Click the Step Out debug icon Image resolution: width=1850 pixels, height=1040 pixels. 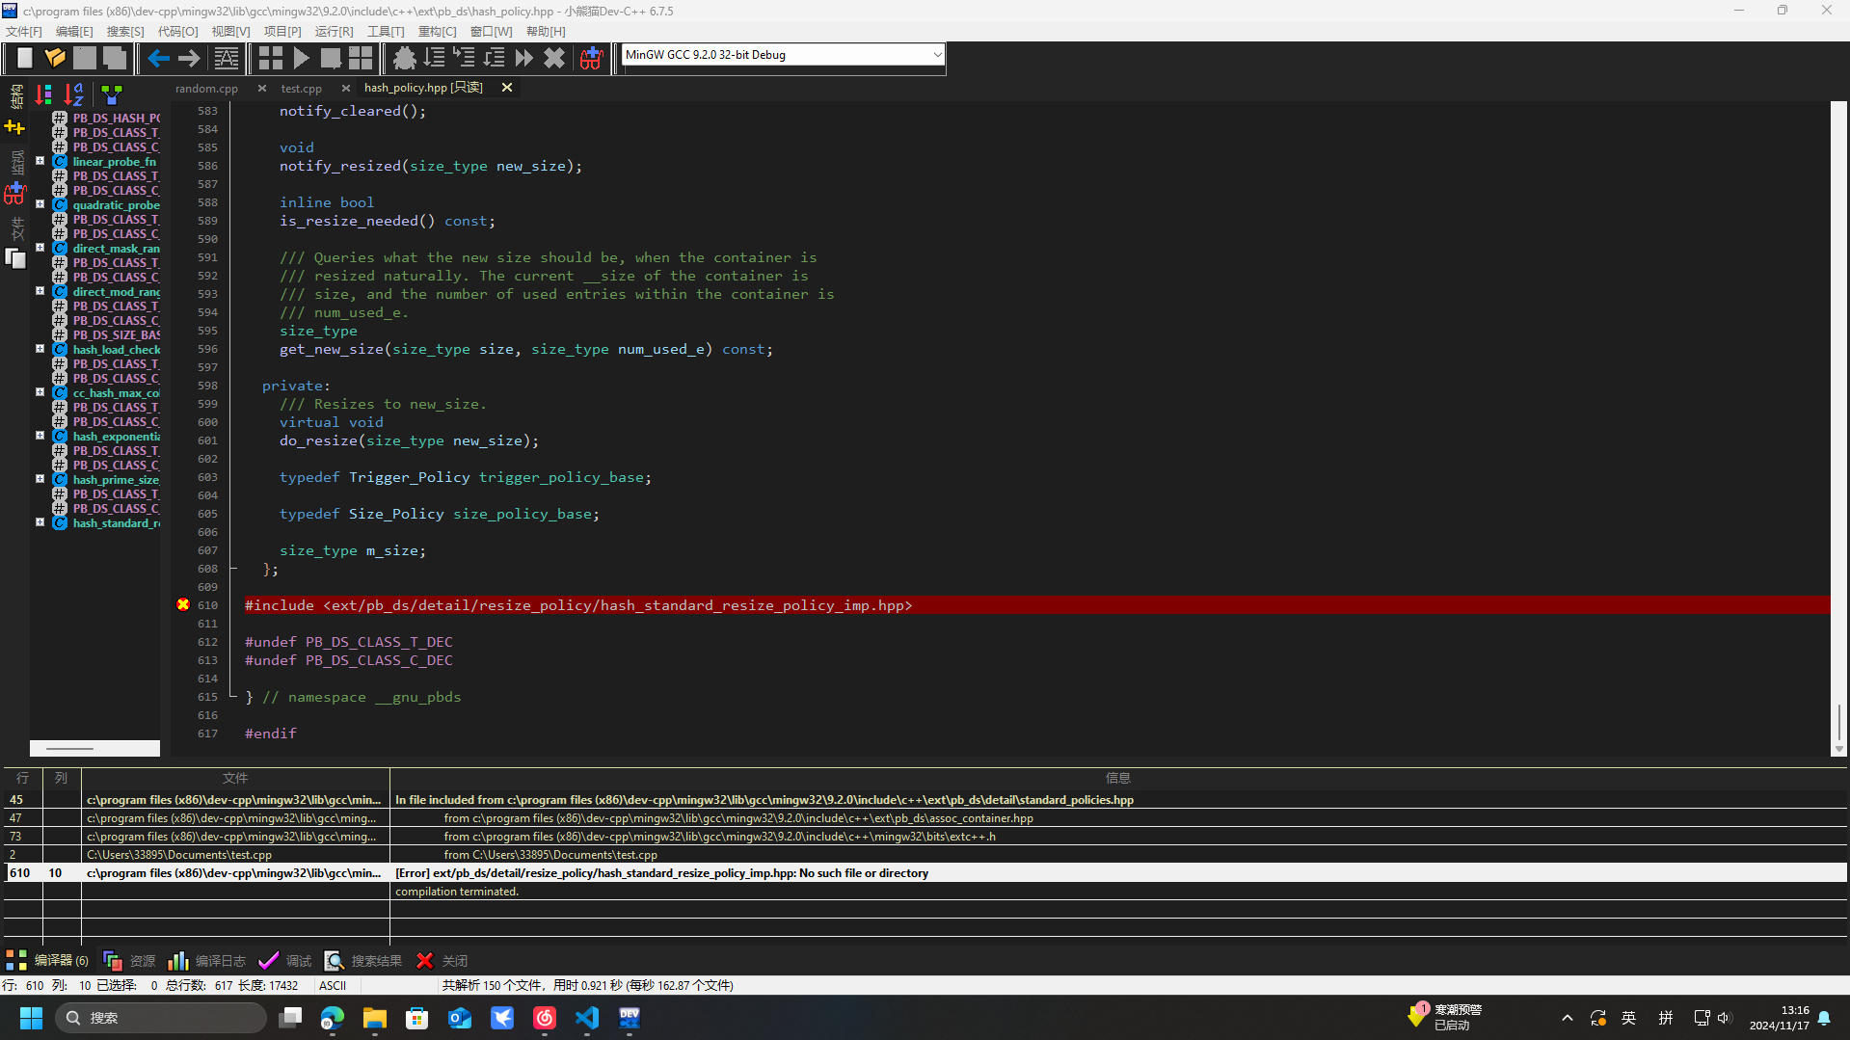494,58
